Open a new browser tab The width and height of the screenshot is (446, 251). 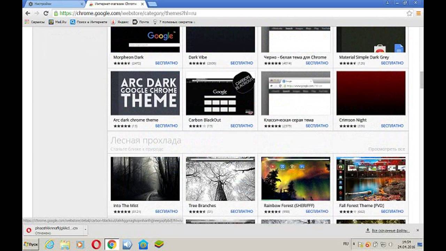pos(152,4)
